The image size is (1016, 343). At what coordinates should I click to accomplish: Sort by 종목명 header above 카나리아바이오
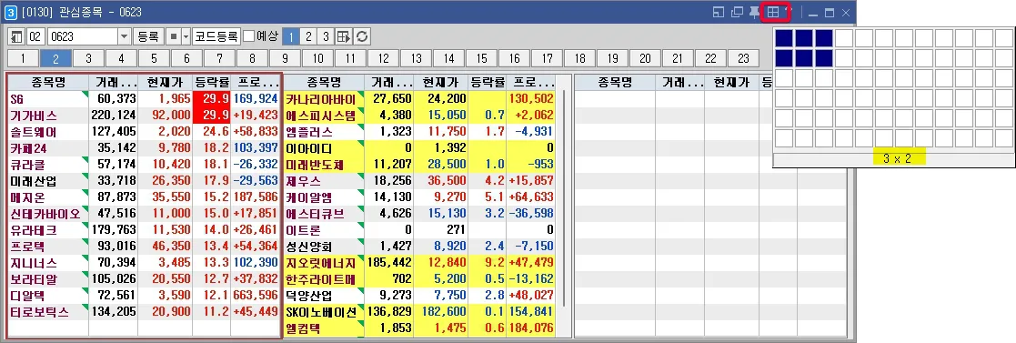324,83
